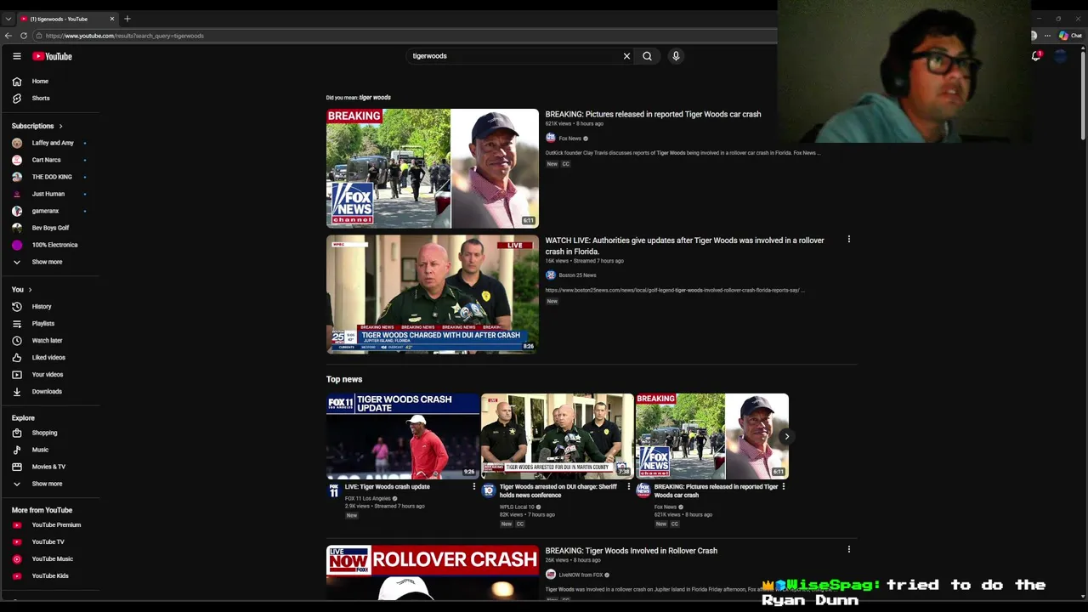Open the WPLG sheriff news conference thumbnail
Viewport: 1088px width, 612px height.
coord(558,436)
